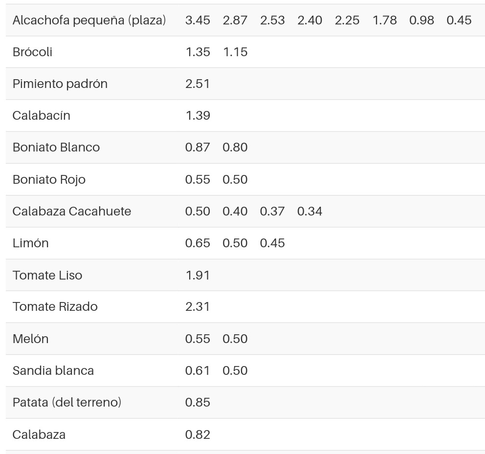Select the Sandia blanca price 0.61
This screenshot has width=485, height=454.
tap(198, 371)
